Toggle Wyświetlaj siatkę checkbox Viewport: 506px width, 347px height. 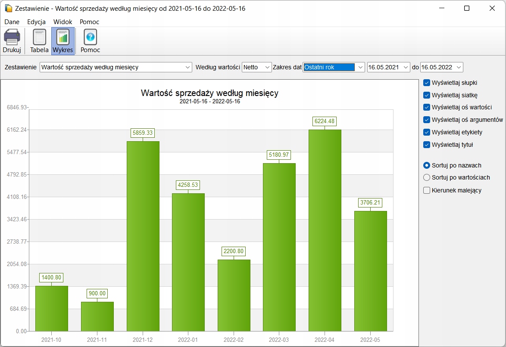(x=427, y=95)
